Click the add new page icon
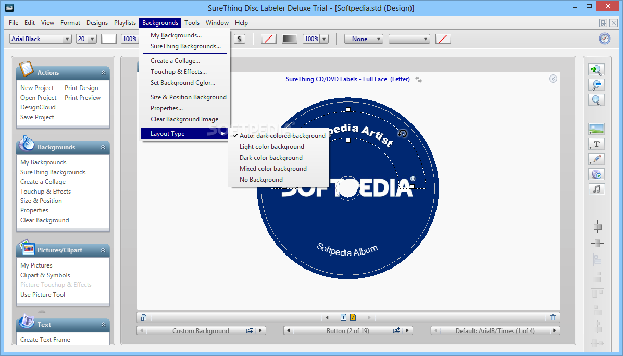Viewport: 623px width, 356px height. tap(143, 317)
